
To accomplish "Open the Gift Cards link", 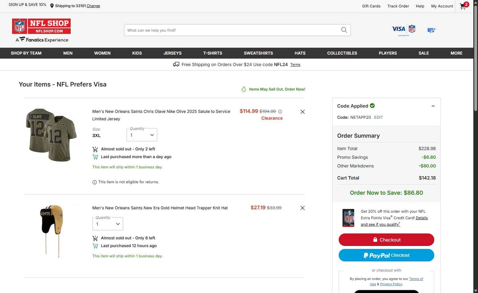I will pos(371,6).
